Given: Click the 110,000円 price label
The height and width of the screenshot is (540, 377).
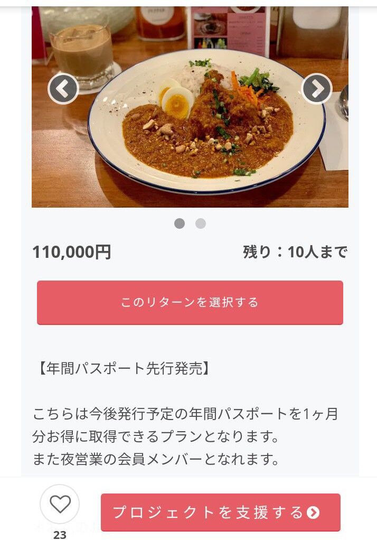Looking at the screenshot, I should [x=72, y=252].
